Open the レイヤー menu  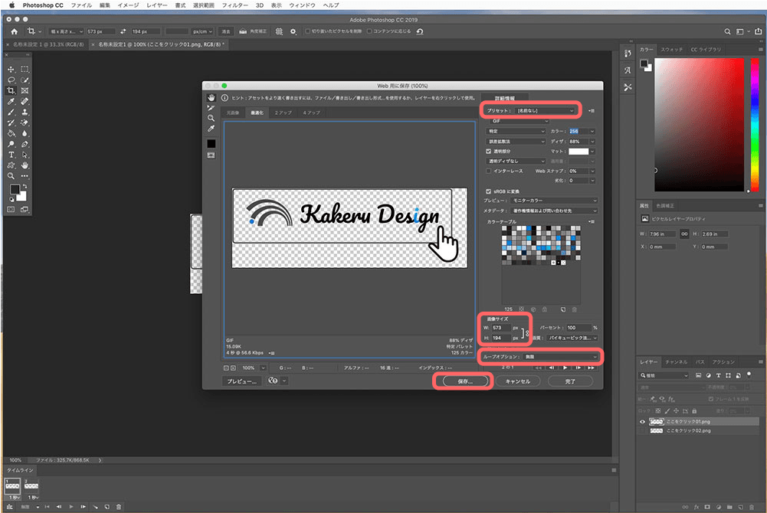[156, 5]
